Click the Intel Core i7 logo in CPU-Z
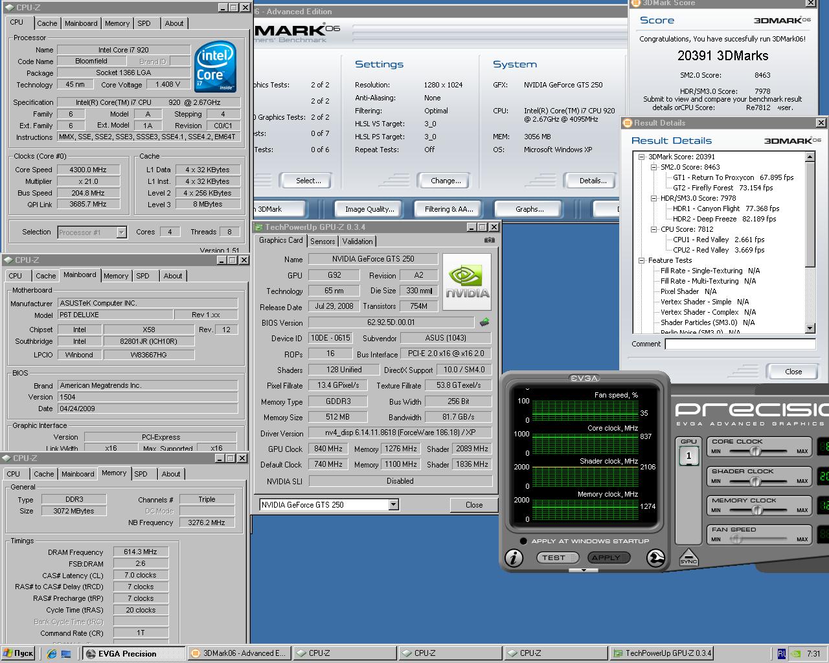 pyautogui.click(x=215, y=67)
